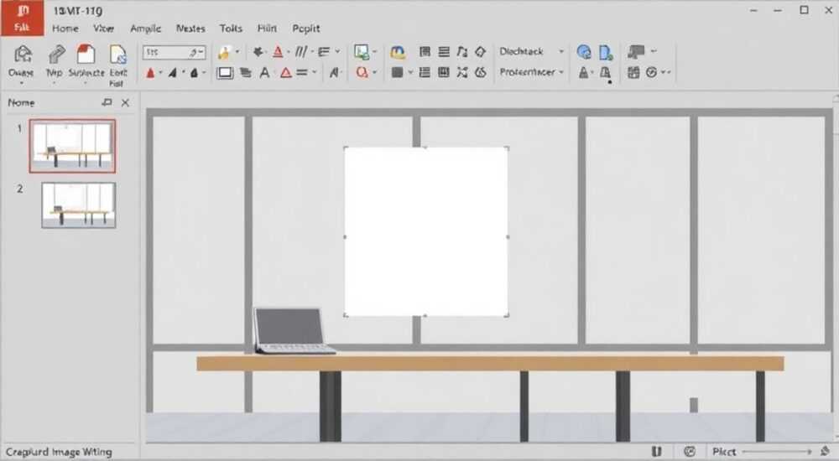Click the pause-like view icon in status bar

click(657, 452)
